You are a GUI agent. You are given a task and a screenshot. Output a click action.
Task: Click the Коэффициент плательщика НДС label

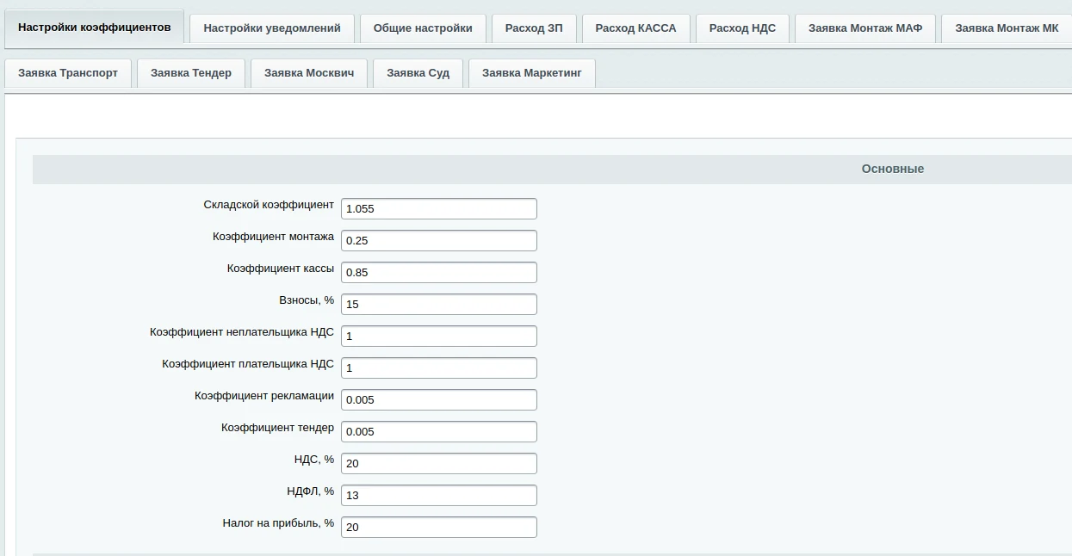[248, 364]
